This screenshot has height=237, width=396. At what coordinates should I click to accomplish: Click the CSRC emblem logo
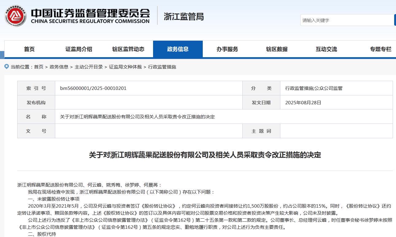(15, 16)
